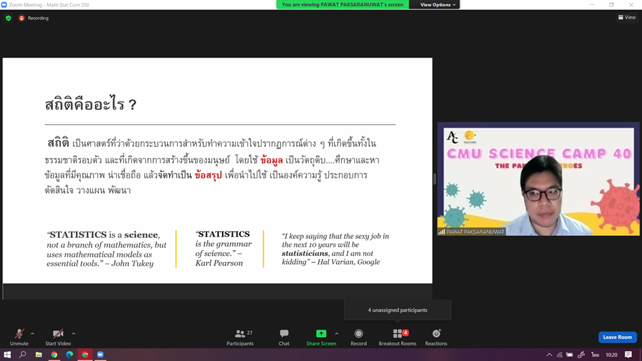Image resolution: width=642 pixels, height=361 pixels.
Task: Click the Record button
Action: point(358,337)
